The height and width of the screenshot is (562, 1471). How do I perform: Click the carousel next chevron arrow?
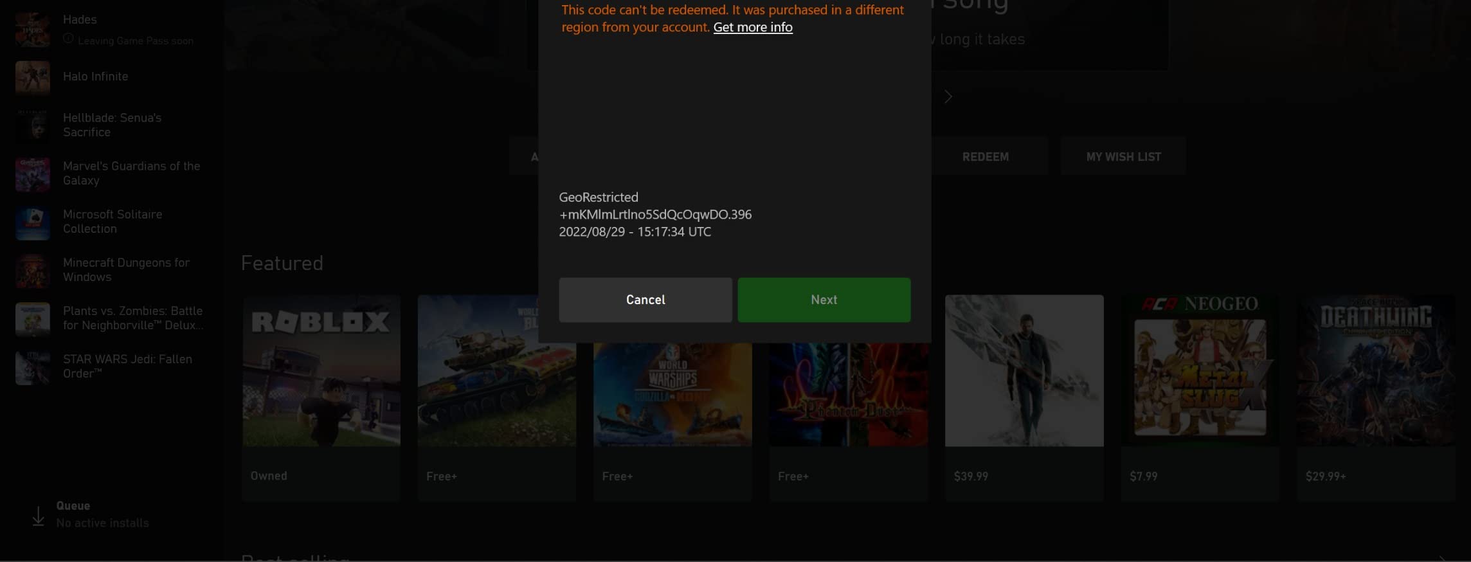pyautogui.click(x=948, y=96)
